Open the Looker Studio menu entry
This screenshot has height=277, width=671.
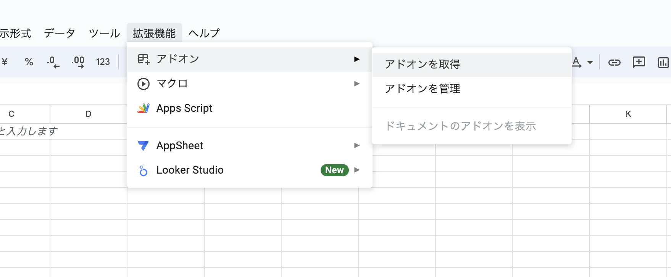pos(250,170)
